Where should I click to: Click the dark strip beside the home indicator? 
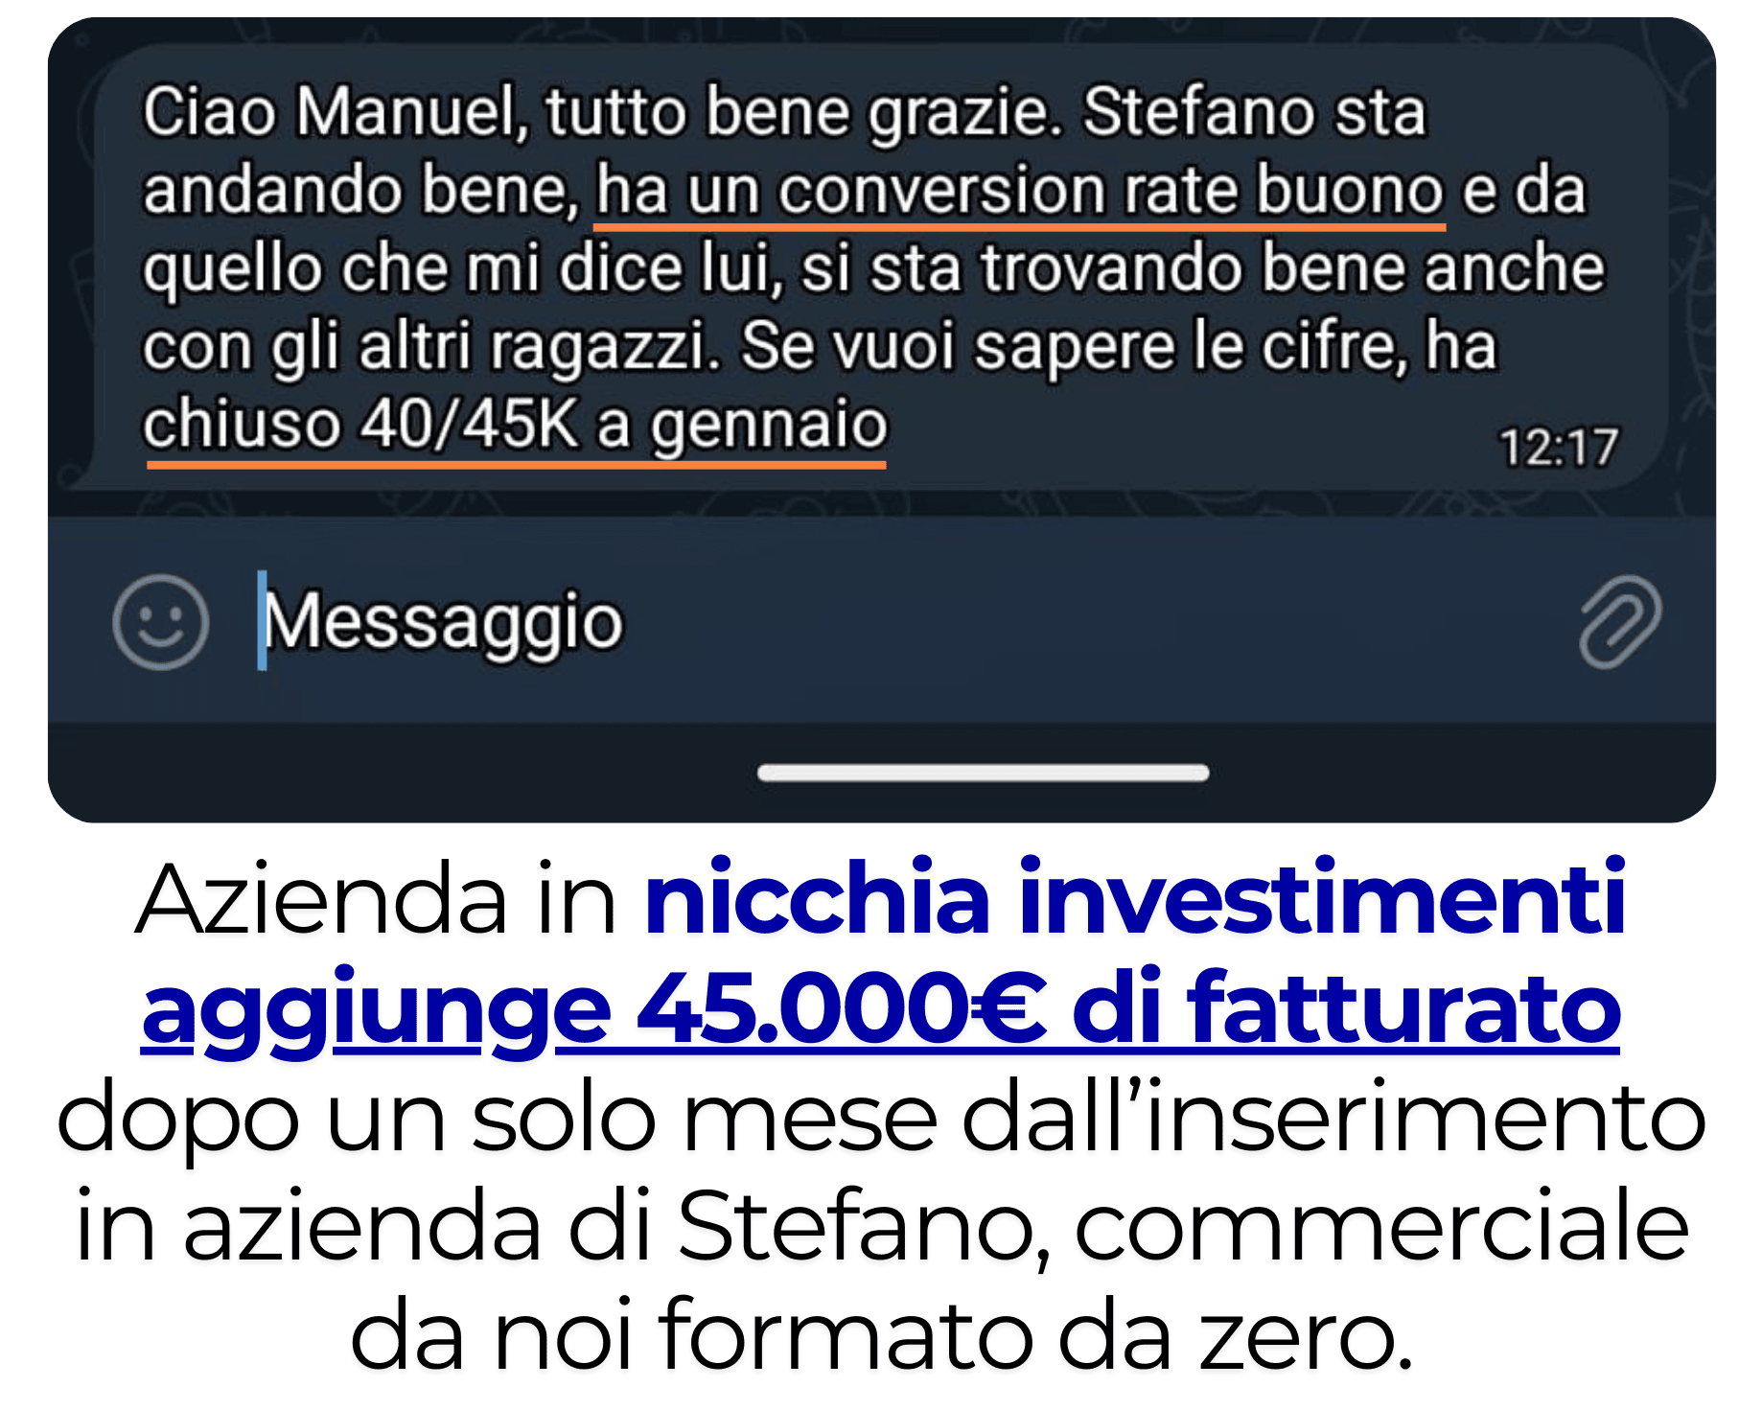tap(403, 773)
